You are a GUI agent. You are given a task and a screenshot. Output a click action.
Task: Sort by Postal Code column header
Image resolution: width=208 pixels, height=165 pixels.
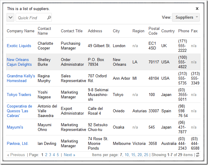pos(154,31)
